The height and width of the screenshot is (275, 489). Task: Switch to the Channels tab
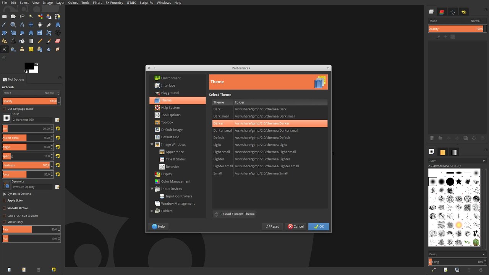tap(442, 12)
